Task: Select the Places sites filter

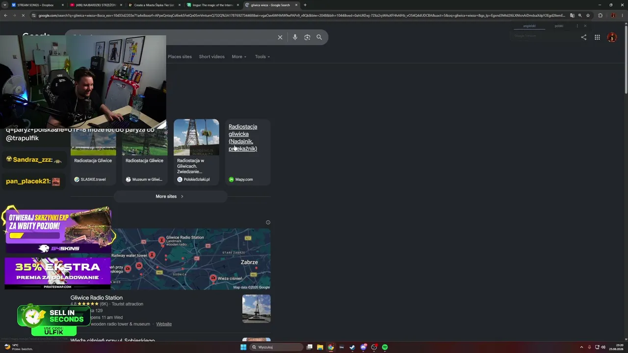Action: pyautogui.click(x=180, y=57)
